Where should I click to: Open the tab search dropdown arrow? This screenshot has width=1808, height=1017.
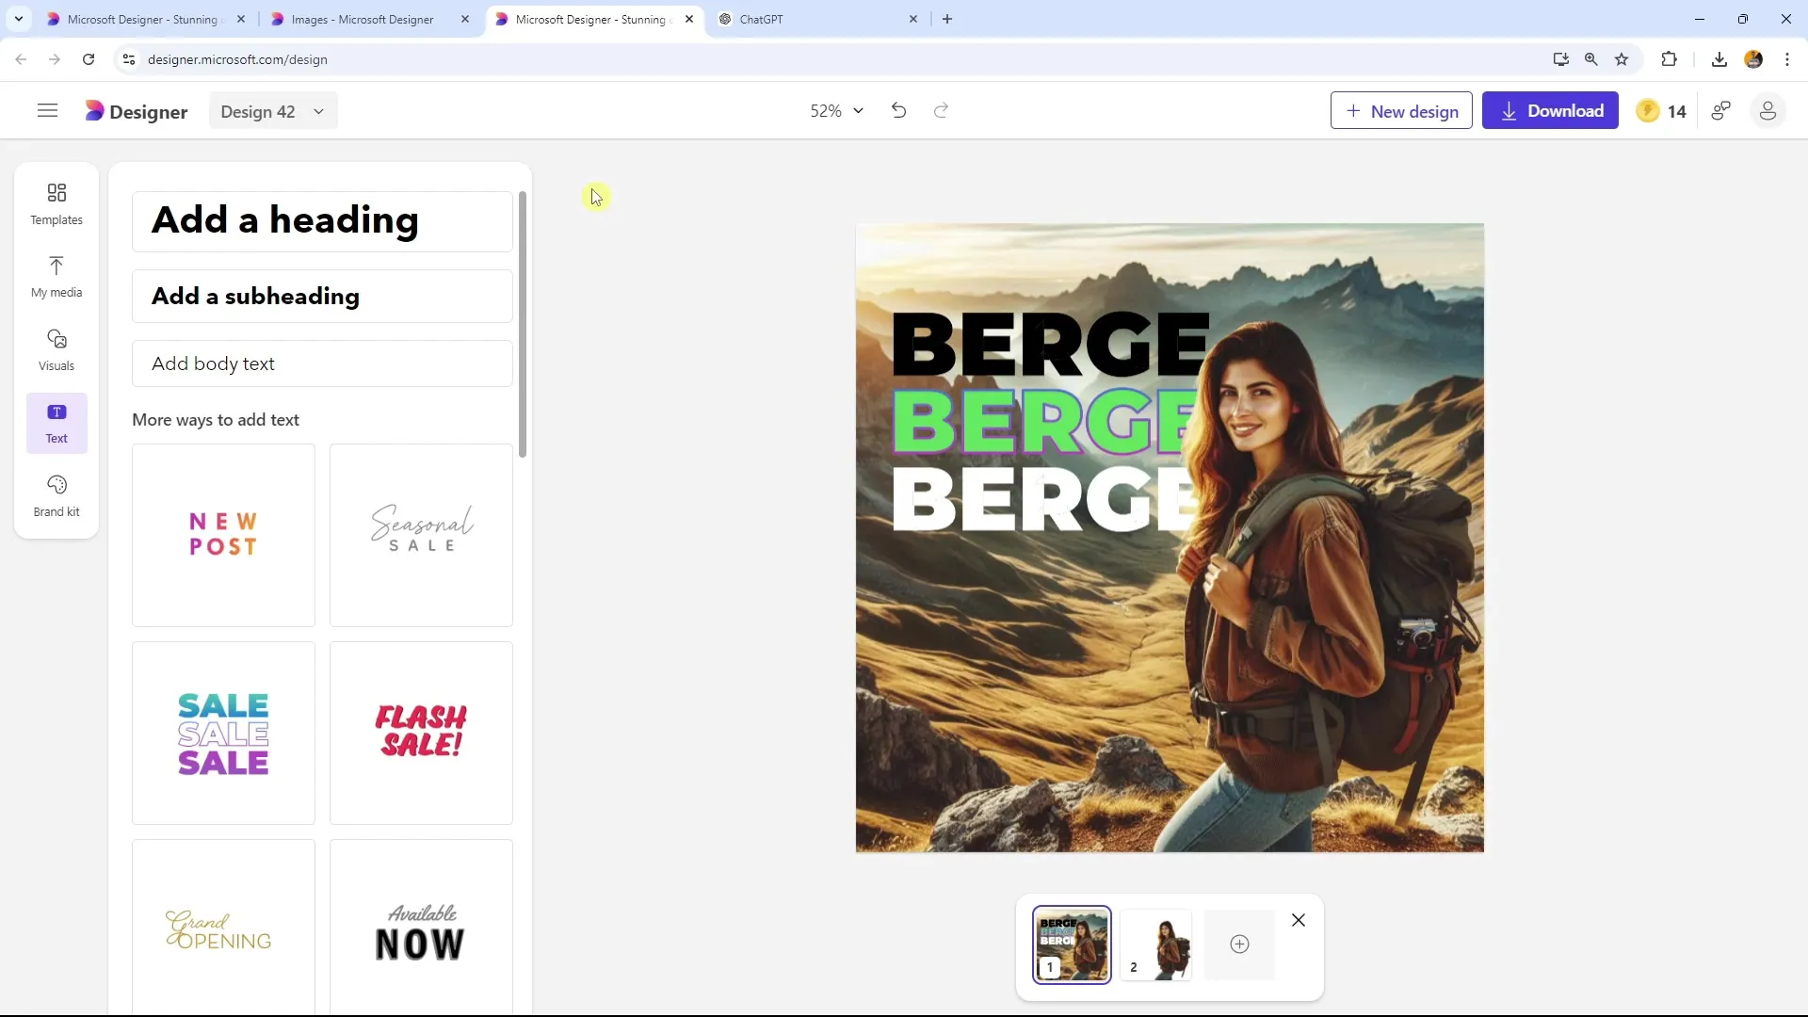pos(18,19)
